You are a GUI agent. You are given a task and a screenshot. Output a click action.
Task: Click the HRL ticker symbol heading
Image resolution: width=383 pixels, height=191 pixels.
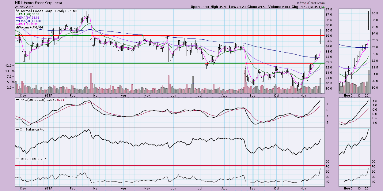click(x=19, y=2)
